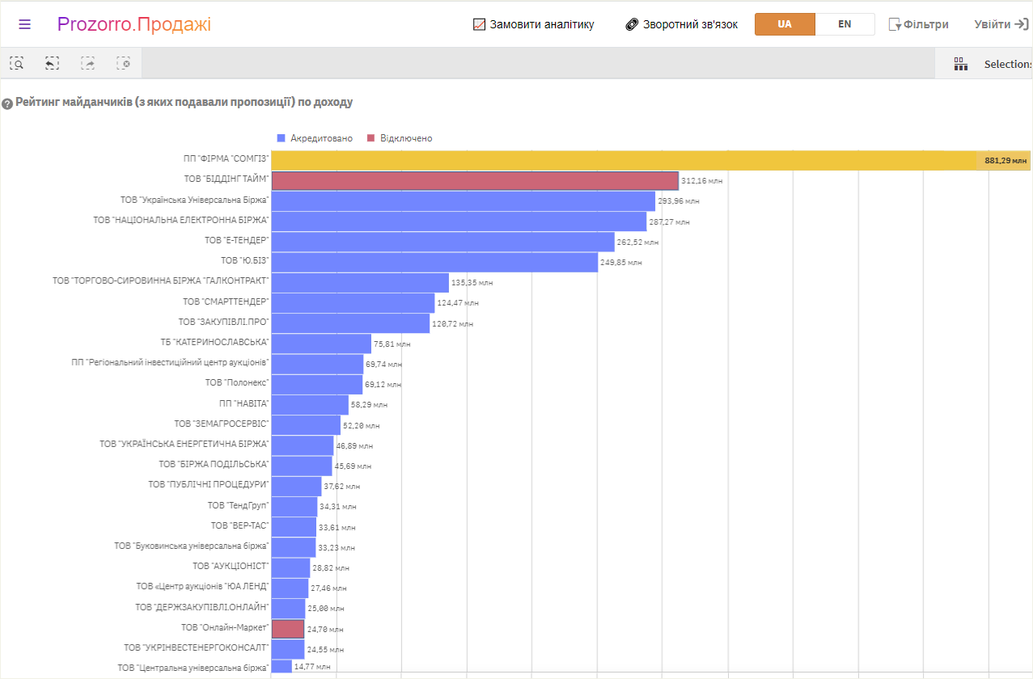Open the hamburger menu

coord(24,24)
